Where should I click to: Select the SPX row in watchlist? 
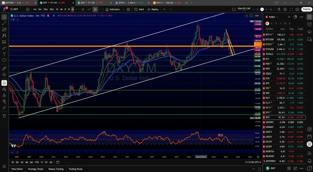pos(284,83)
